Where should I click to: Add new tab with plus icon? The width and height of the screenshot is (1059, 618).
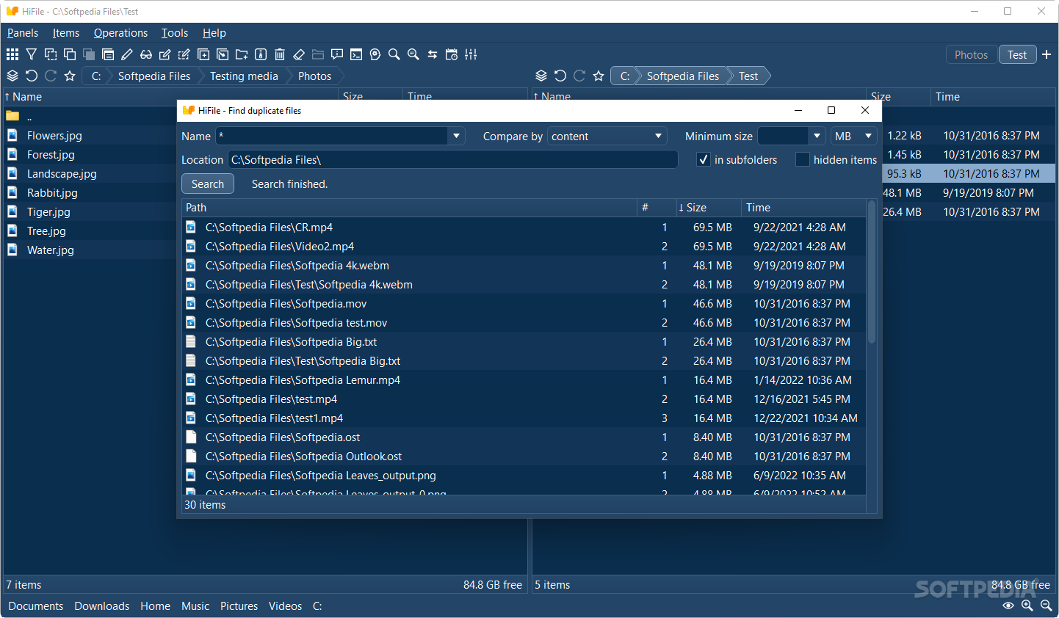[1047, 54]
